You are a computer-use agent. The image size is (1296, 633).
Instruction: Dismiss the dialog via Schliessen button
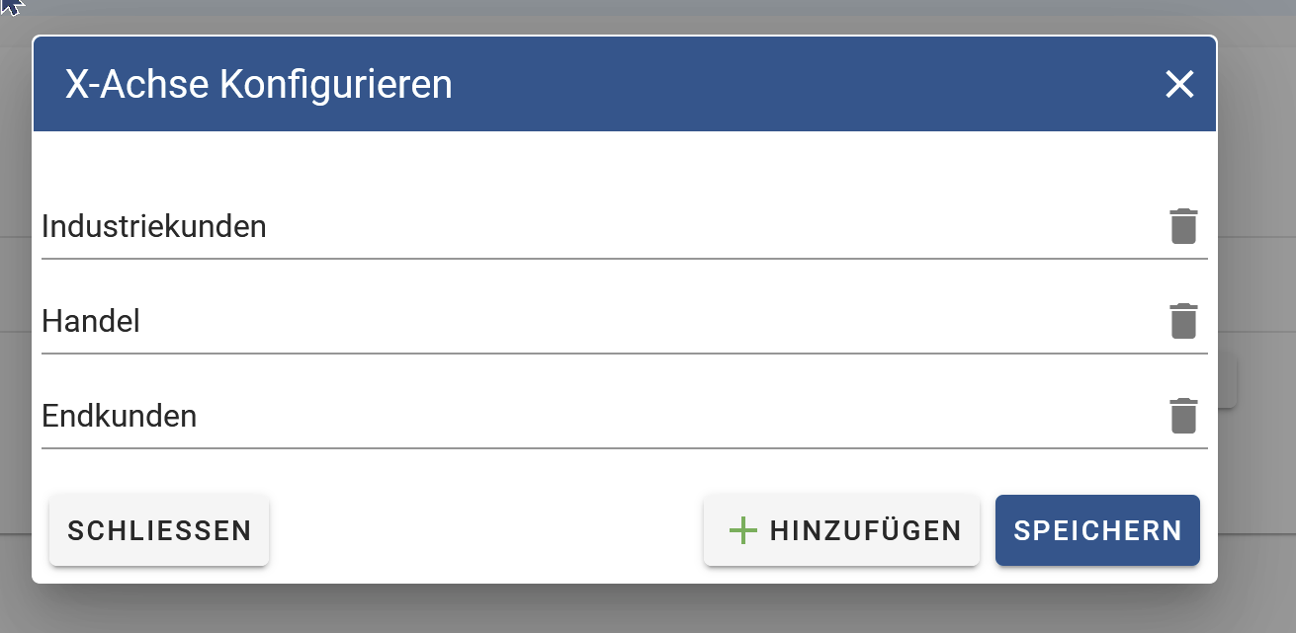[159, 530]
